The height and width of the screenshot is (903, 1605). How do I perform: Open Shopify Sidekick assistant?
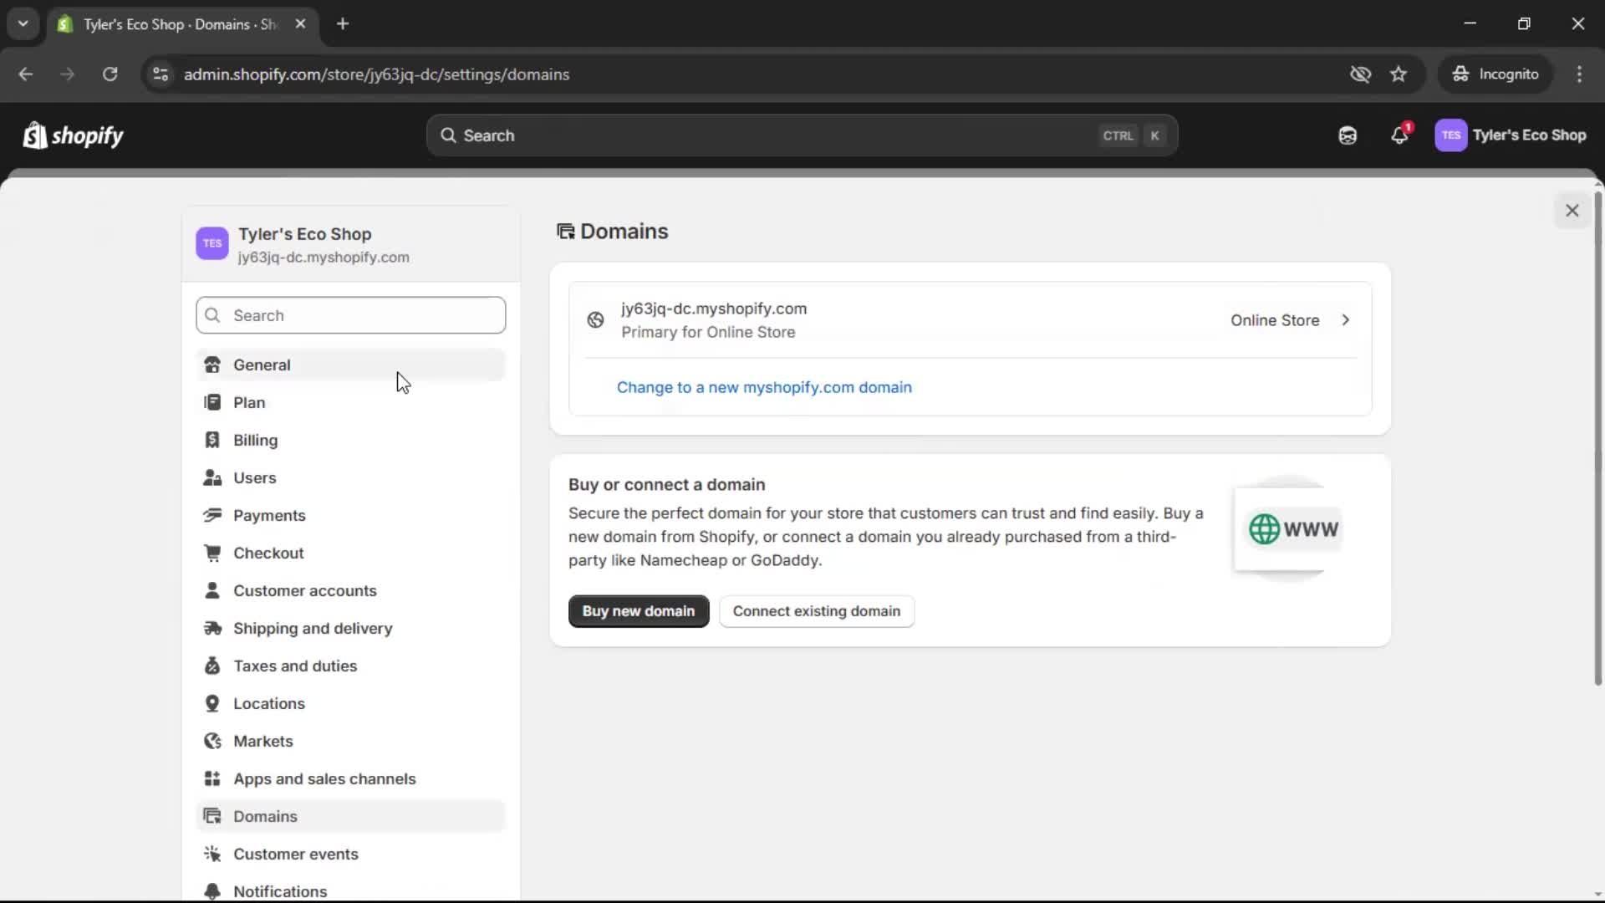click(x=1347, y=135)
